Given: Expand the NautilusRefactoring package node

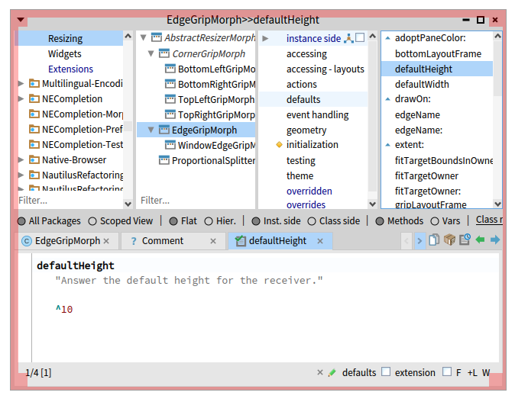Looking at the screenshot, I should [21, 175].
